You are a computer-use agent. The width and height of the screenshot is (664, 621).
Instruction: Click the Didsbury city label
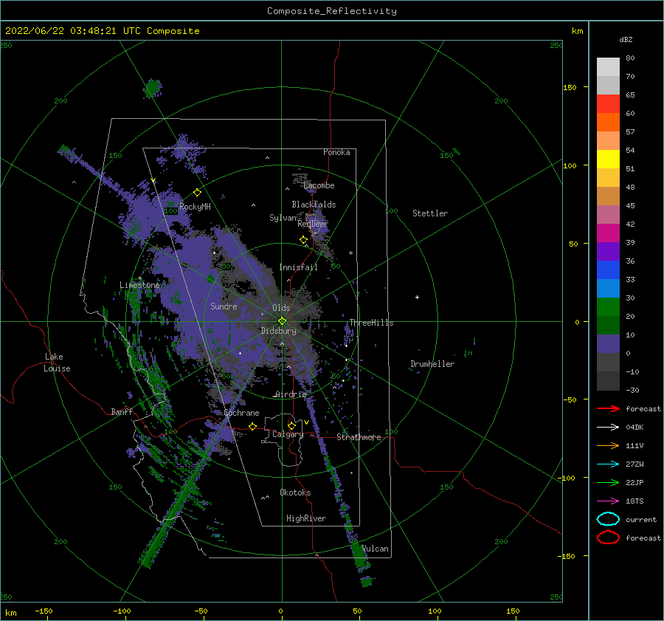pyautogui.click(x=279, y=331)
